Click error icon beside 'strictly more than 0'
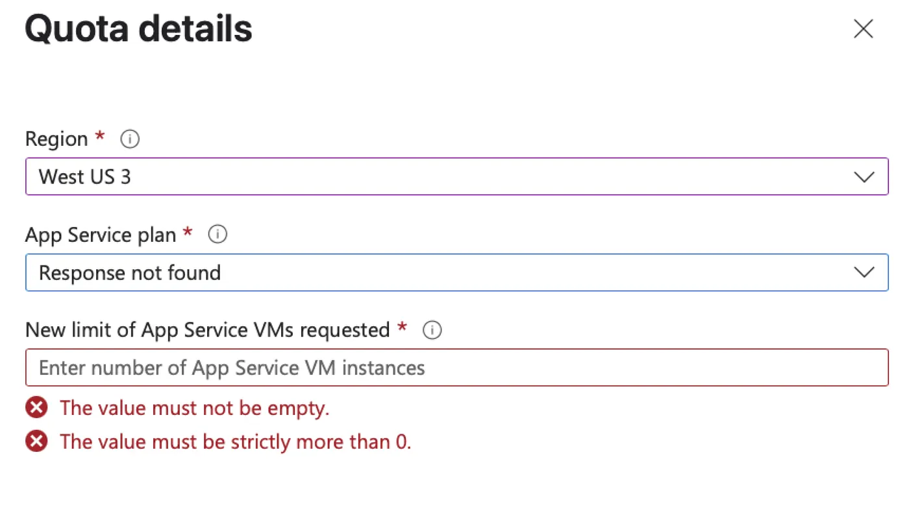This screenshot has width=909, height=509. 36,442
